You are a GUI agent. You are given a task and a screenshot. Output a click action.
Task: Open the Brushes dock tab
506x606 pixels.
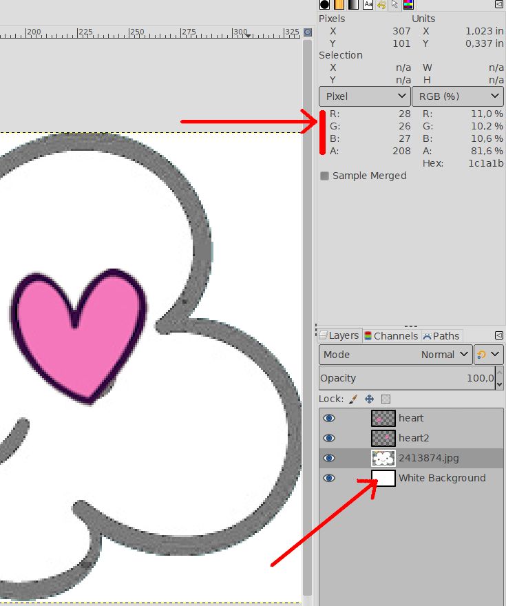tap(324, 4)
